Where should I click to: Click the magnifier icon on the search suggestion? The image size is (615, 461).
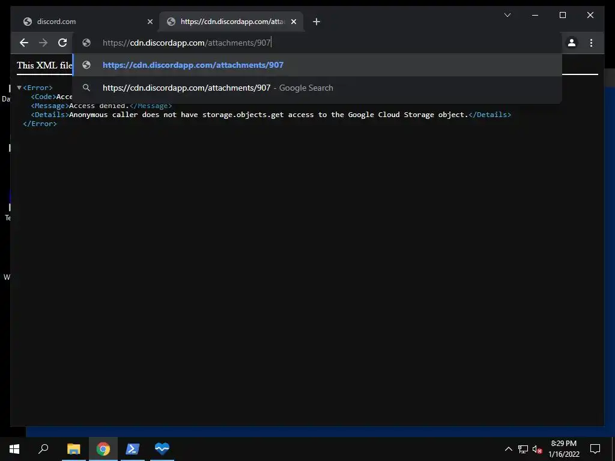(86, 88)
